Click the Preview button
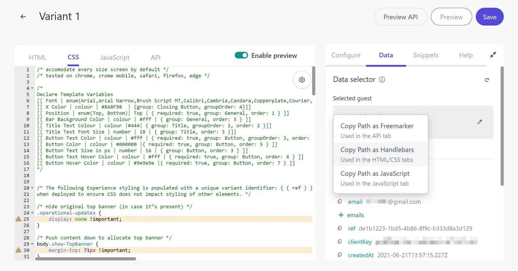 (x=451, y=17)
